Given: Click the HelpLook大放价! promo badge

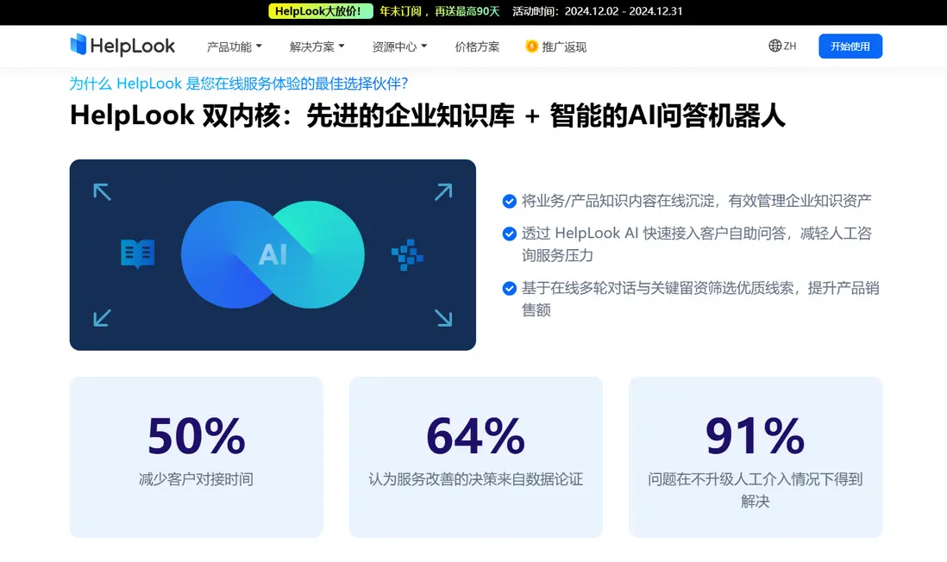Looking at the screenshot, I should point(321,11).
